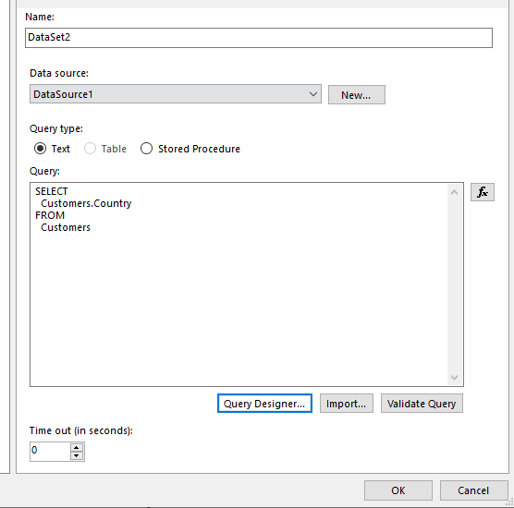
Task: Decrease the time out with down arrow
Action: [77, 455]
